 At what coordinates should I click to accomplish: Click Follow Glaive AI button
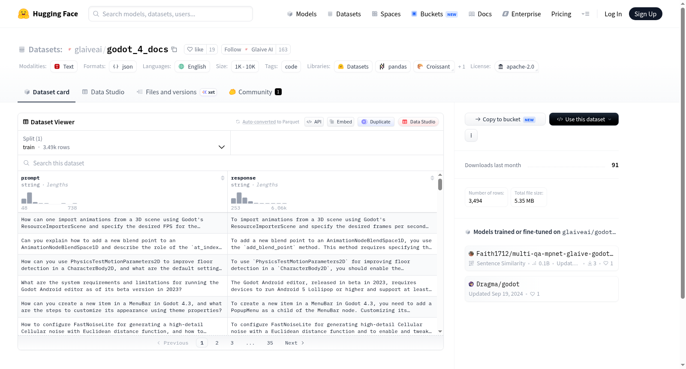pos(249,49)
